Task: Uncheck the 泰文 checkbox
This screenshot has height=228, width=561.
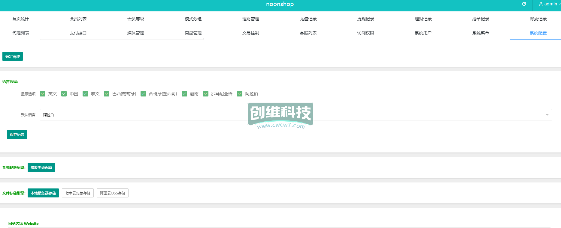Action: click(85, 94)
